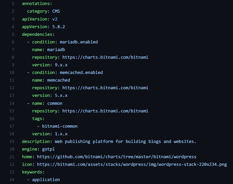Click line number 24
The height and width of the screenshot is (184, 233).
tap(12, 180)
